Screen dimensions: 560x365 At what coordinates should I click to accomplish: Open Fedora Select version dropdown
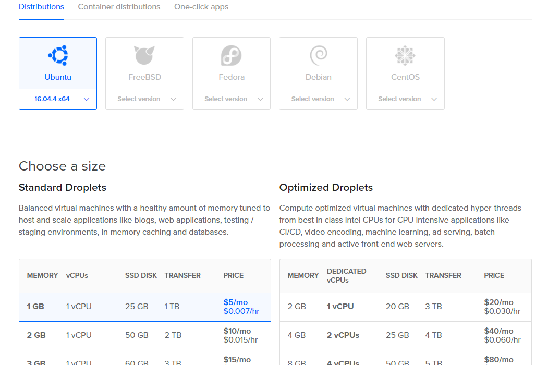232,99
